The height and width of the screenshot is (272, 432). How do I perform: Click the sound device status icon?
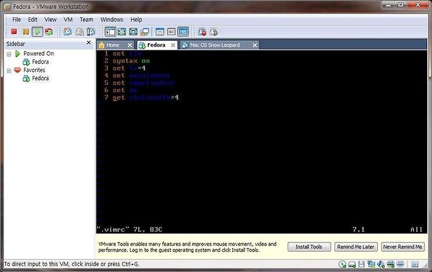pos(381,264)
